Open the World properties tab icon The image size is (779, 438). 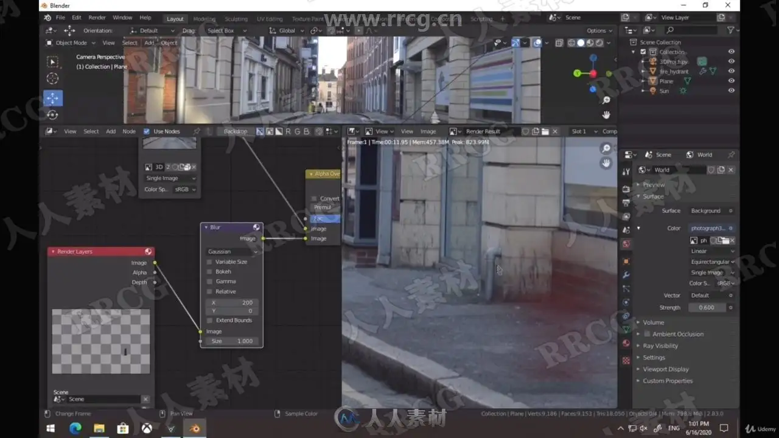click(x=626, y=243)
